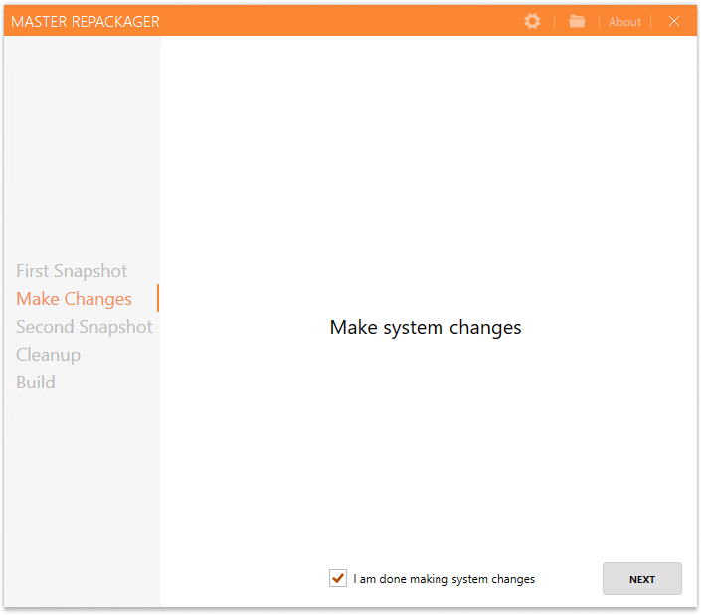Uncheck 'I am done making system changes'

(338, 578)
